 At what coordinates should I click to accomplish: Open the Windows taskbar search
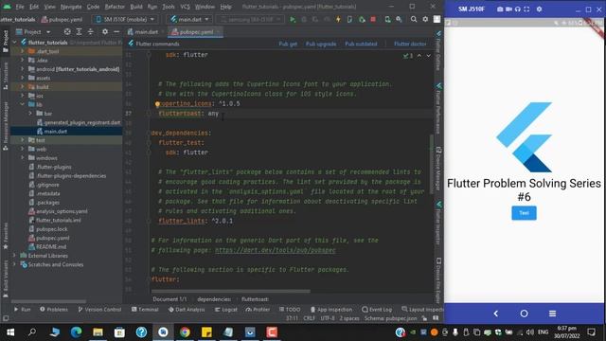pos(32,332)
